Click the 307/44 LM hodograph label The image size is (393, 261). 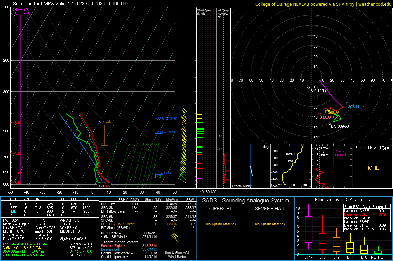point(357,107)
